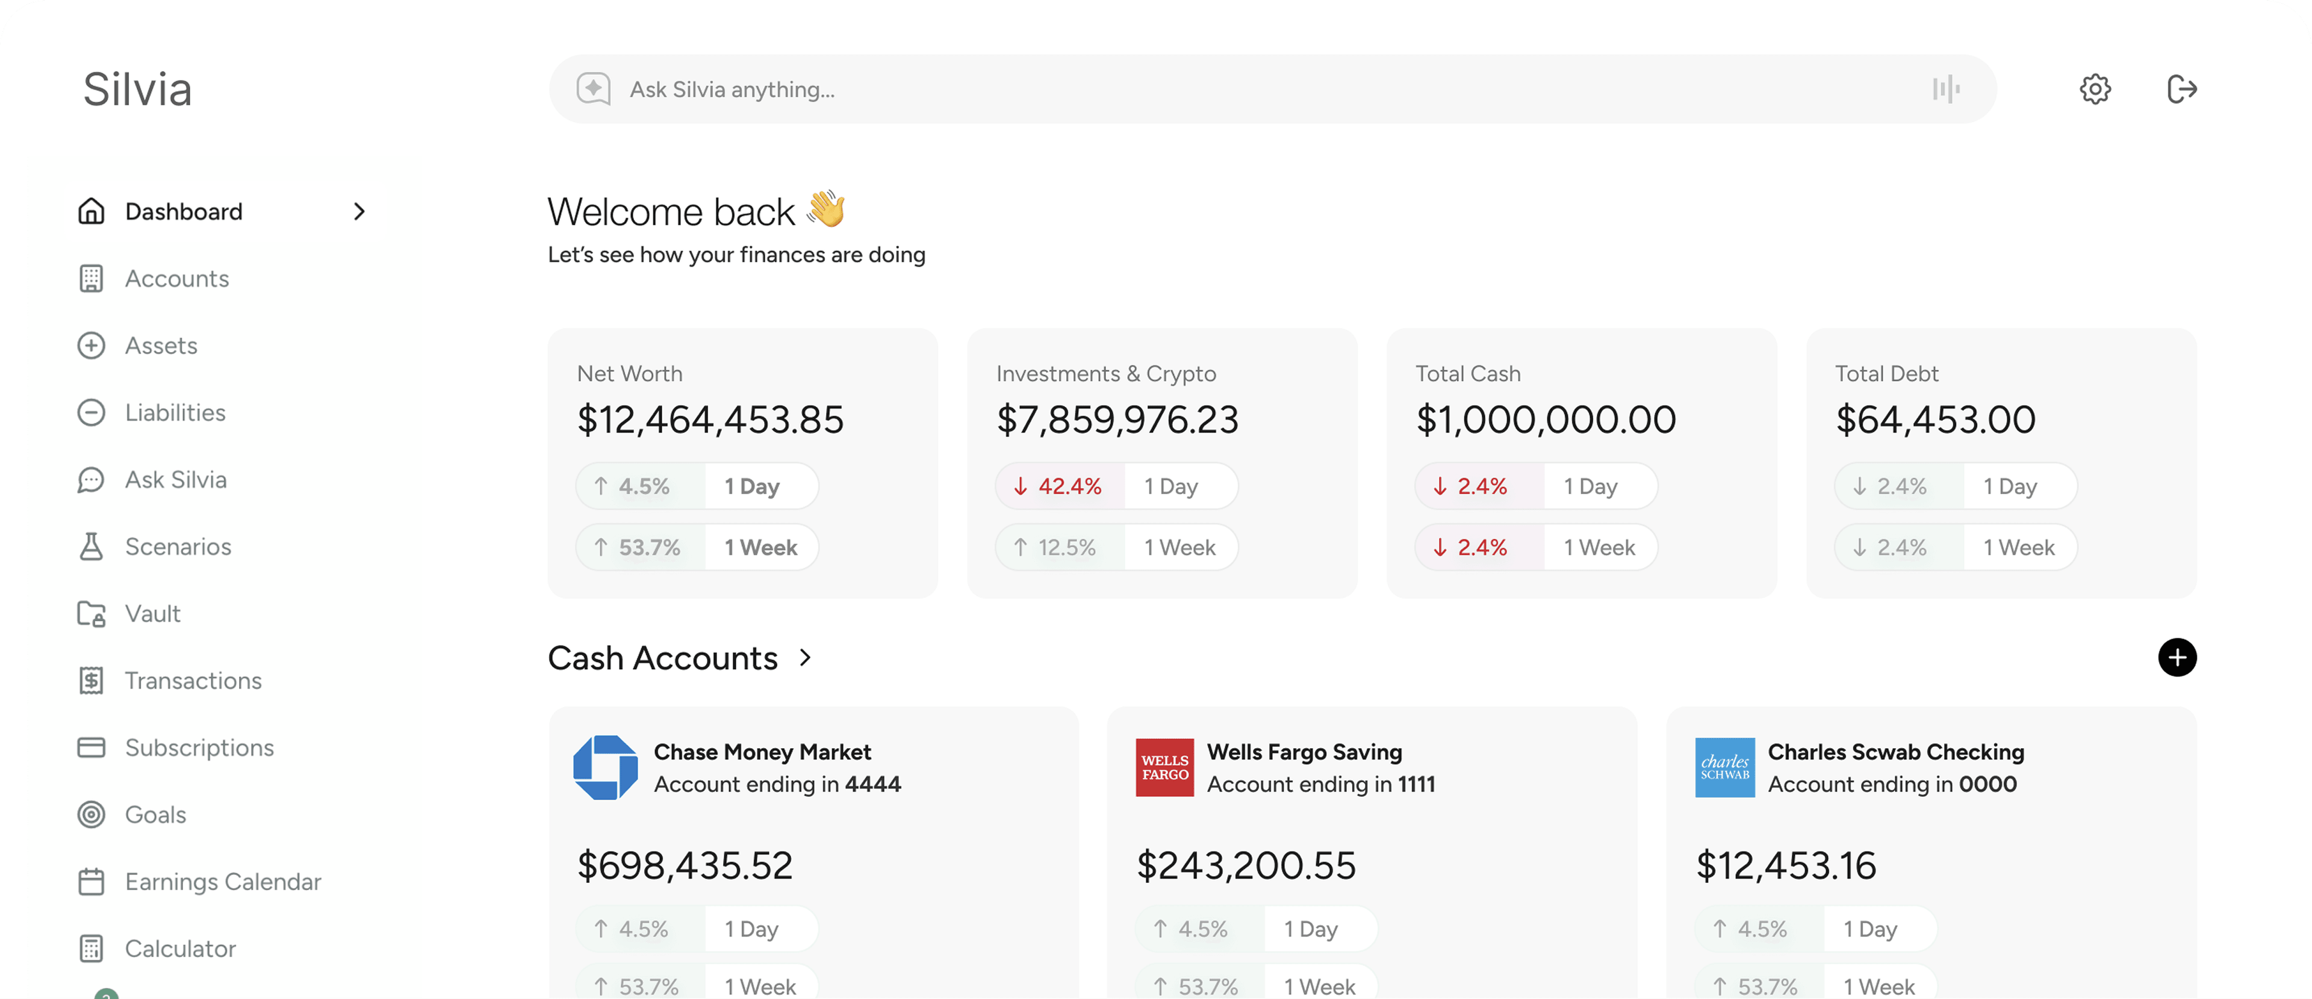Click the Calculator icon in sidebar

pyautogui.click(x=92, y=948)
